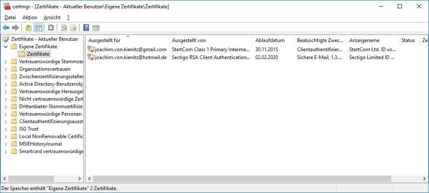Image resolution: width=429 pixels, height=193 pixels.
Task: Collapse the Eigene Zertifikate tree node
Action: pos(5,47)
